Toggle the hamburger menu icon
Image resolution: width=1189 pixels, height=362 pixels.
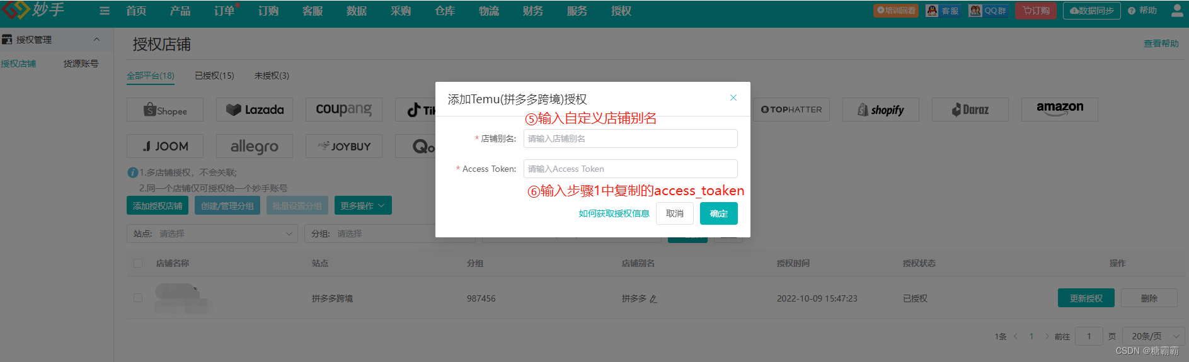[x=105, y=11]
